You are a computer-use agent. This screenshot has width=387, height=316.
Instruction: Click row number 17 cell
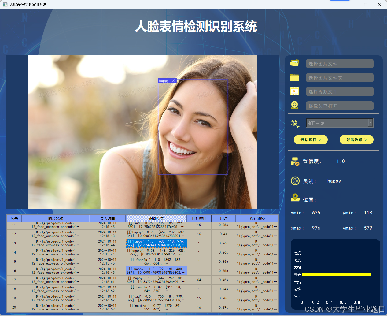[14, 280]
